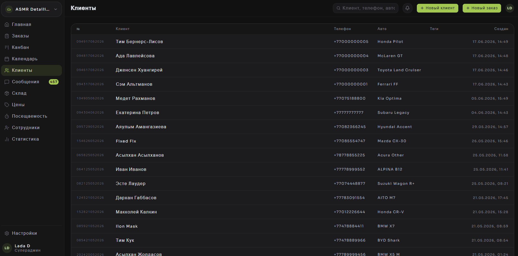This screenshot has height=256, width=518.
Task: Switch to Календарь page
Action: point(32,59)
